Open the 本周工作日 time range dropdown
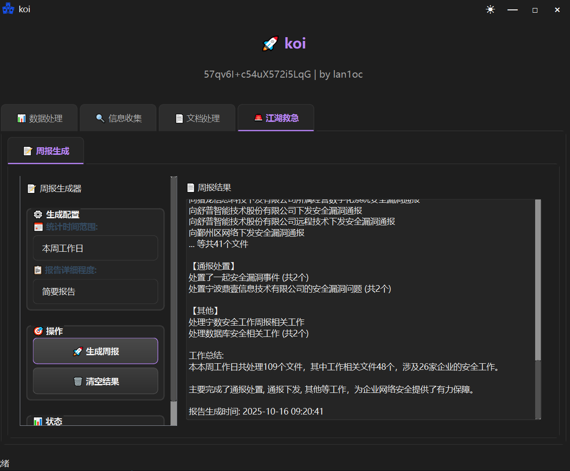This screenshot has height=471, width=570. pos(95,248)
